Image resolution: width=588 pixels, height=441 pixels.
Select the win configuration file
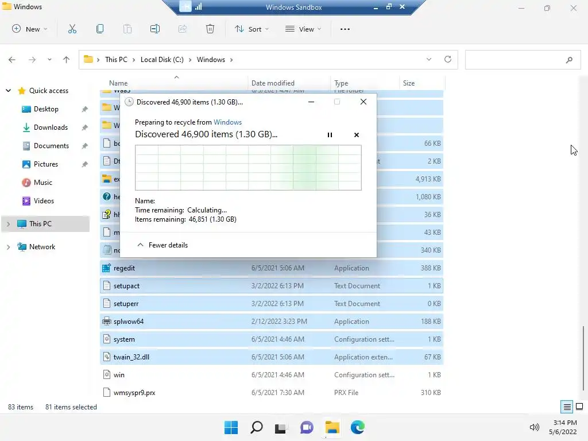(x=272, y=374)
